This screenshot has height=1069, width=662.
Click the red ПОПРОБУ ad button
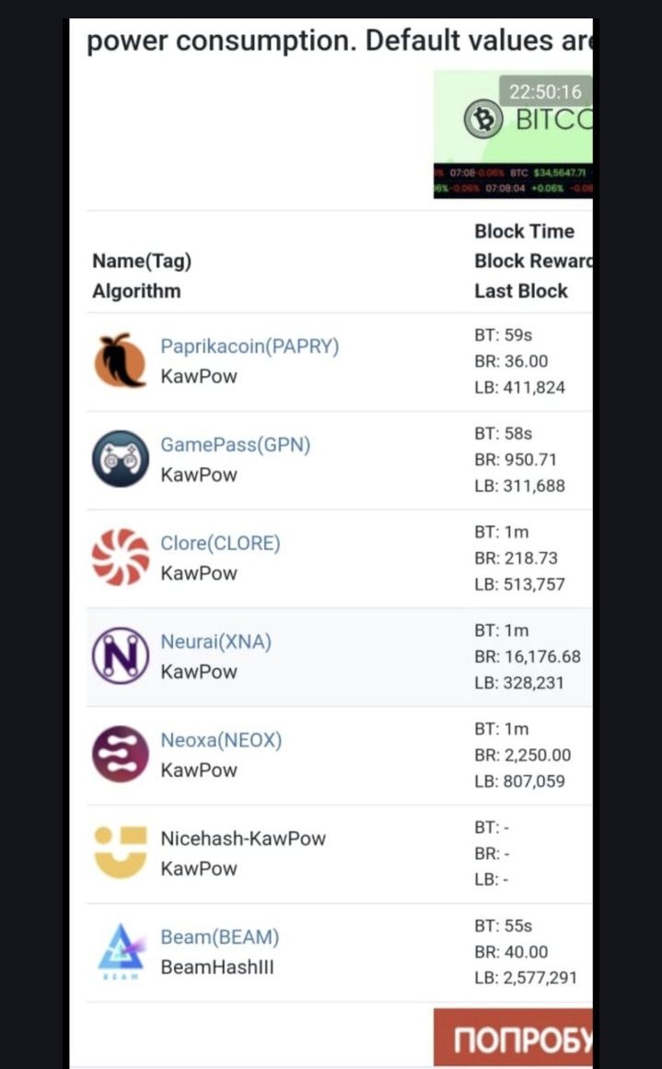(x=513, y=1037)
